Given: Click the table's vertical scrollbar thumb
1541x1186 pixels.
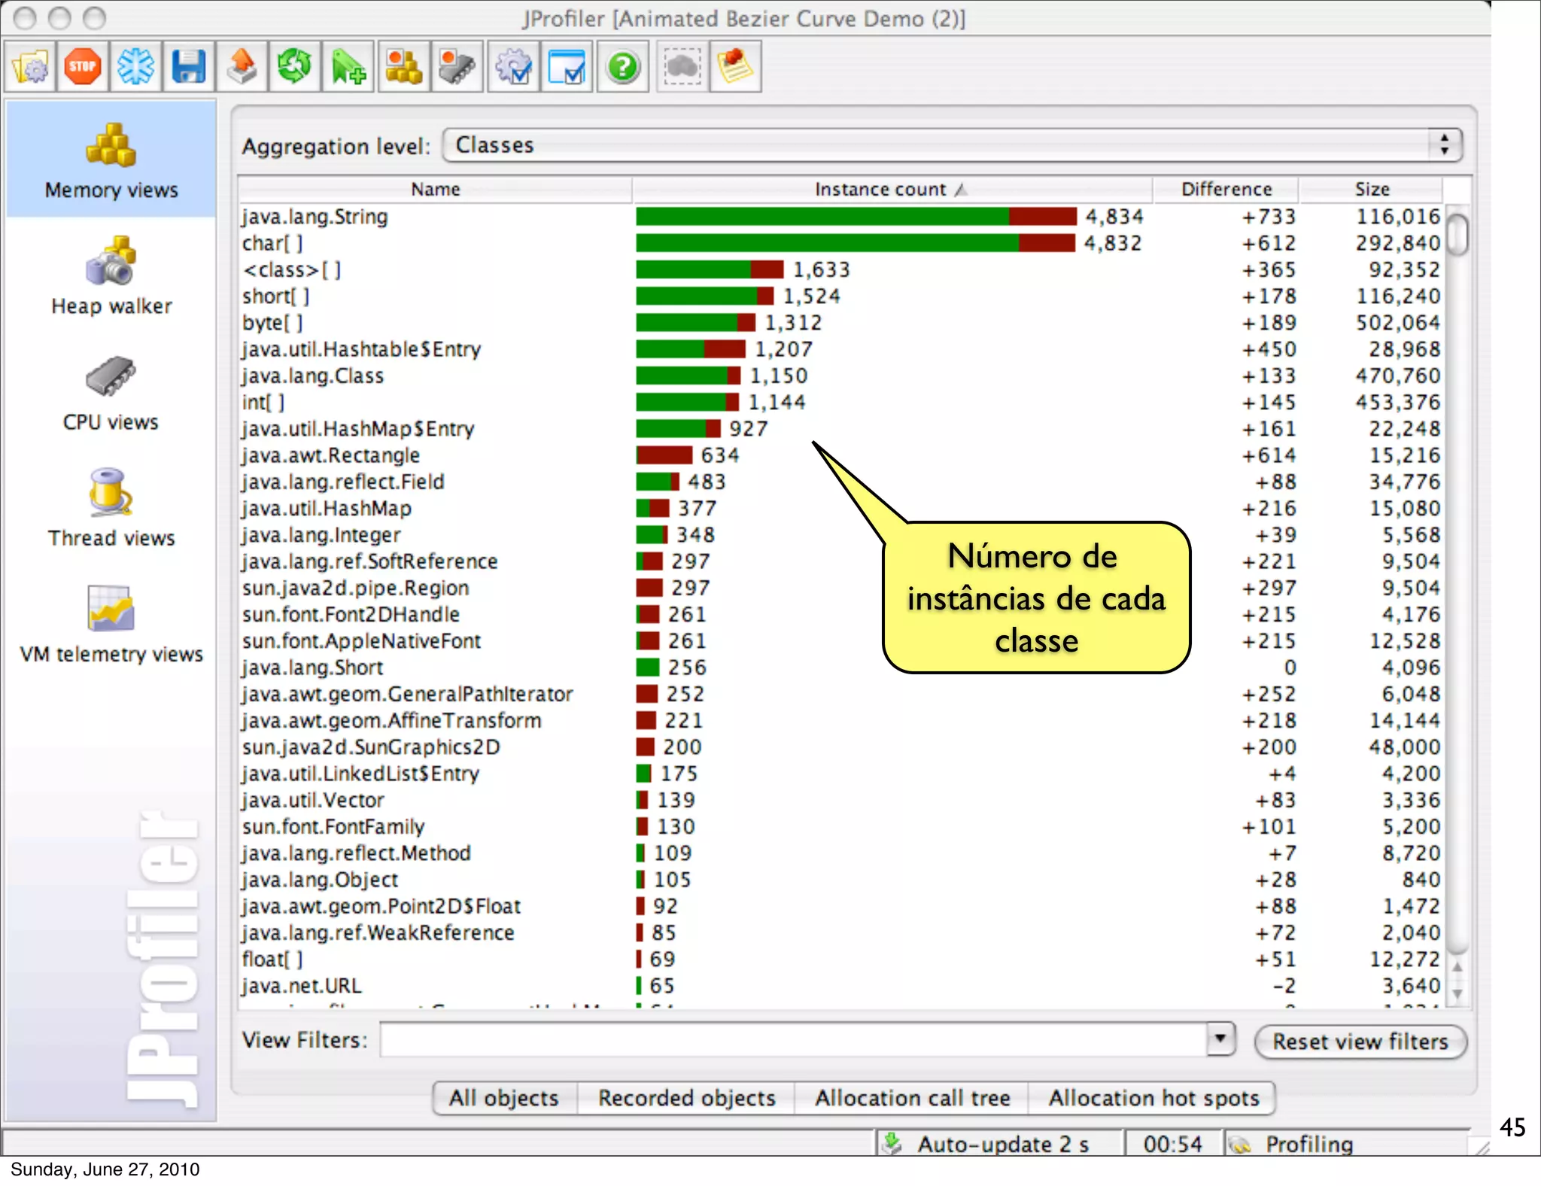Looking at the screenshot, I should 1457,235.
